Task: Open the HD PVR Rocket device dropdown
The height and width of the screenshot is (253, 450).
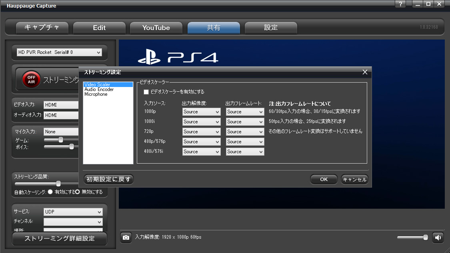Action: tap(59, 52)
